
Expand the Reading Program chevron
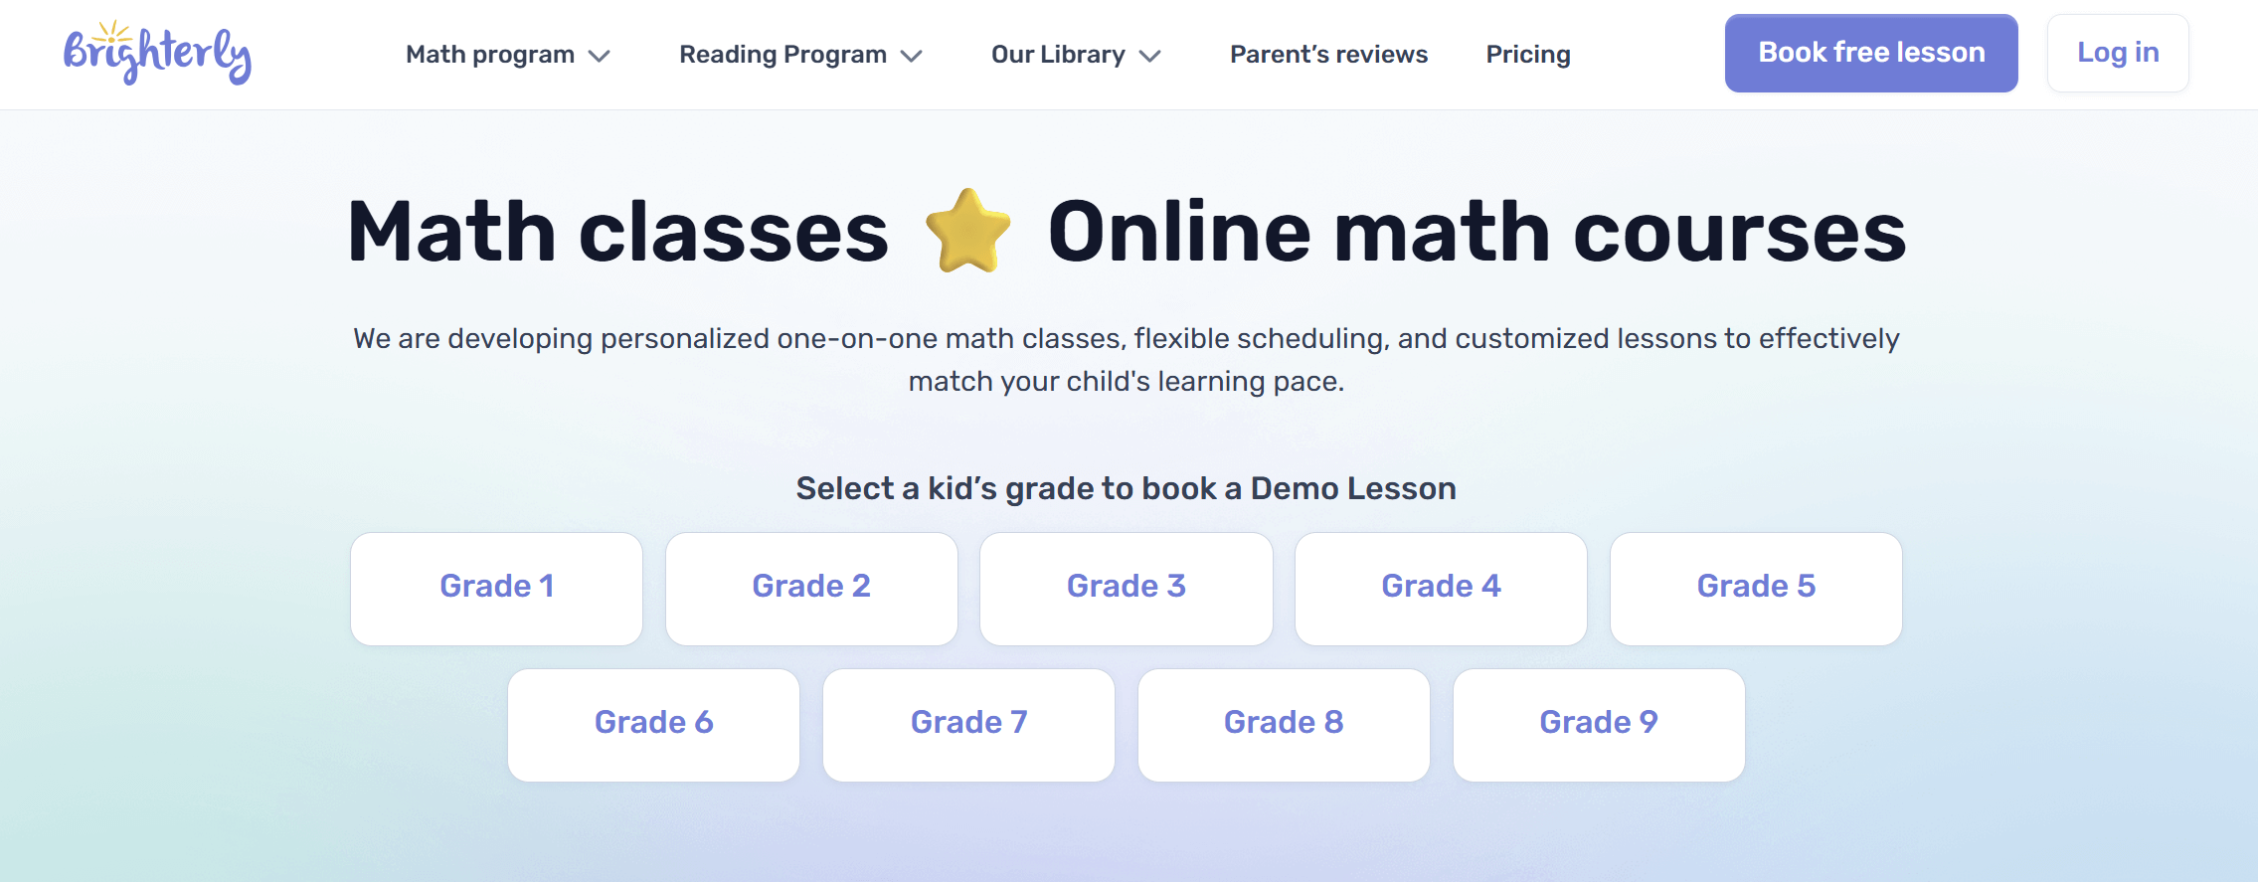pos(912,56)
